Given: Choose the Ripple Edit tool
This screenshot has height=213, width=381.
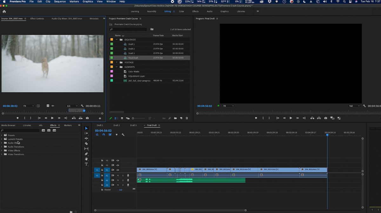Looking at the screenshot, I should point(86,139).
